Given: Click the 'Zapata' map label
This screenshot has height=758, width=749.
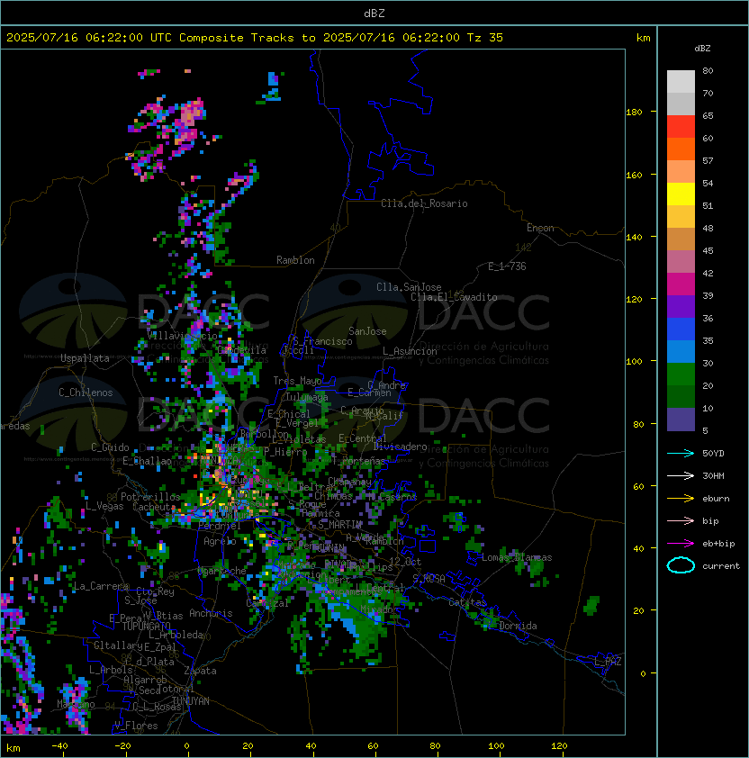Looking at the screenshot, I should pyautogui.click(x=200, y=671).
